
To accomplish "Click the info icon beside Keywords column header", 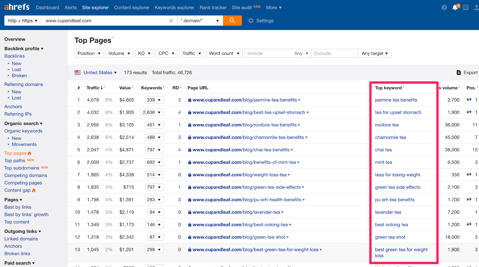I will pos(163,87).
